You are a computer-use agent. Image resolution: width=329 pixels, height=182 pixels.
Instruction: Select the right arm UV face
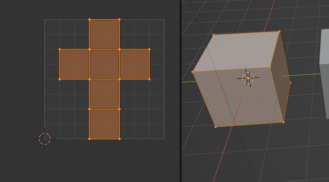pyautogui.click(x=134, y=64)
